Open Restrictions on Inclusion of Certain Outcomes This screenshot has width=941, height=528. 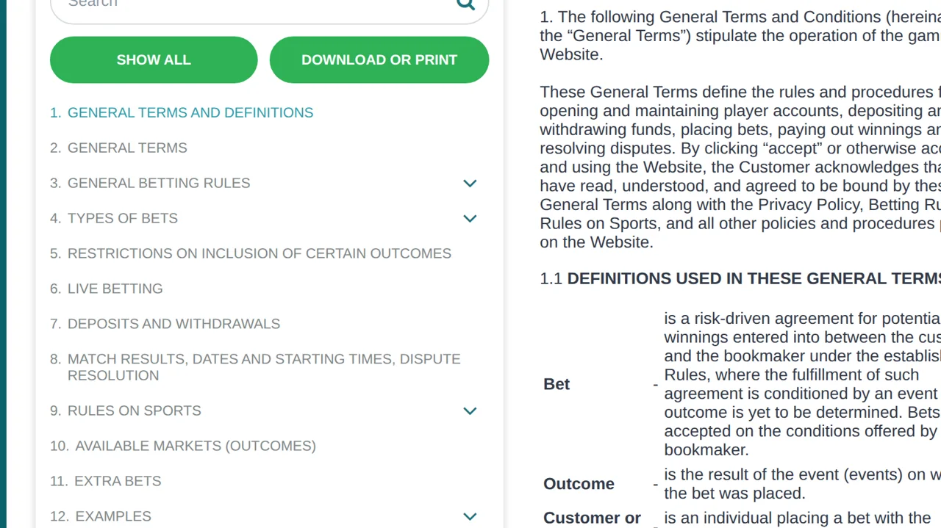point(251,253)
